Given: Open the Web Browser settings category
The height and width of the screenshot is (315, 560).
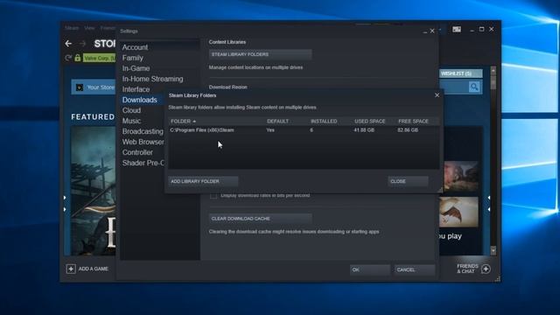Looking at the screenshot, I should tap(143, 142).
